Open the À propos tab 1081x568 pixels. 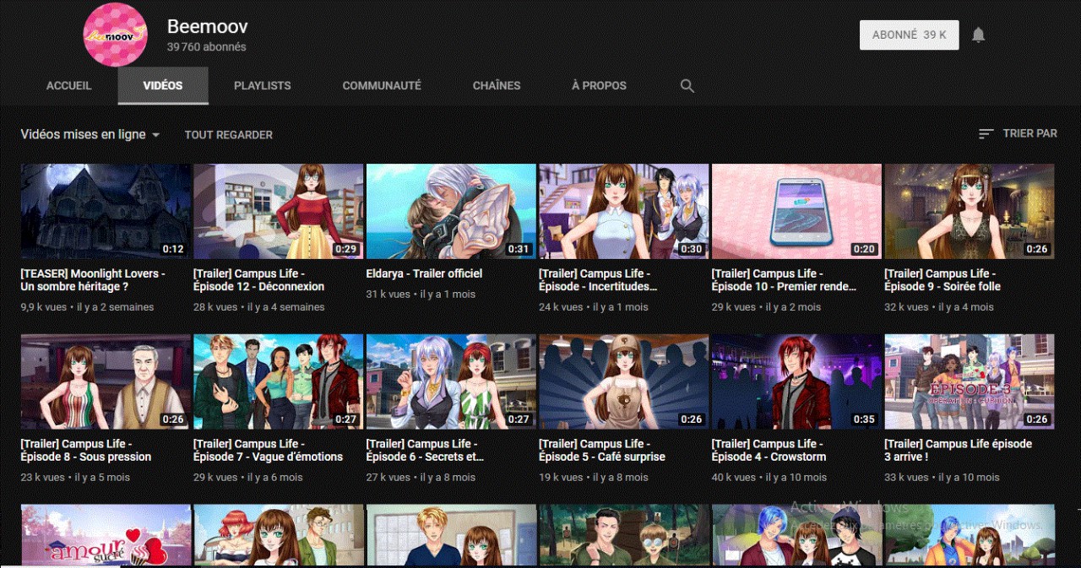tap(599, 85)
